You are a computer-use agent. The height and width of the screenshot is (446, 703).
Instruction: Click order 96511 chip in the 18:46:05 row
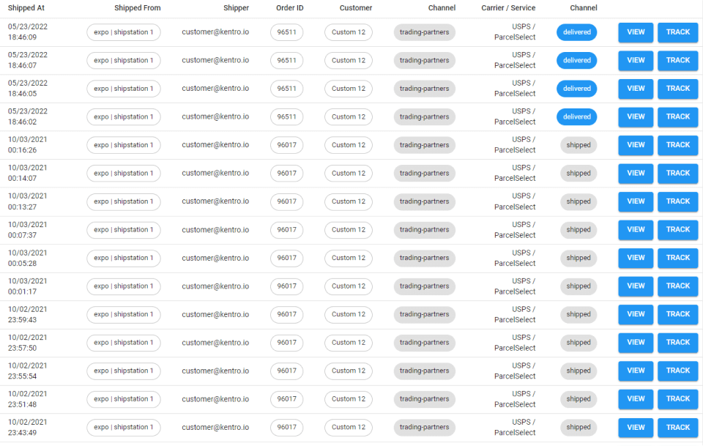[x=286, y=89]
